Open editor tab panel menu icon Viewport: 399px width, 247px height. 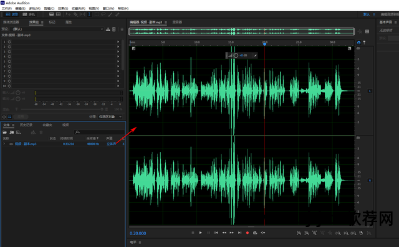166,22
